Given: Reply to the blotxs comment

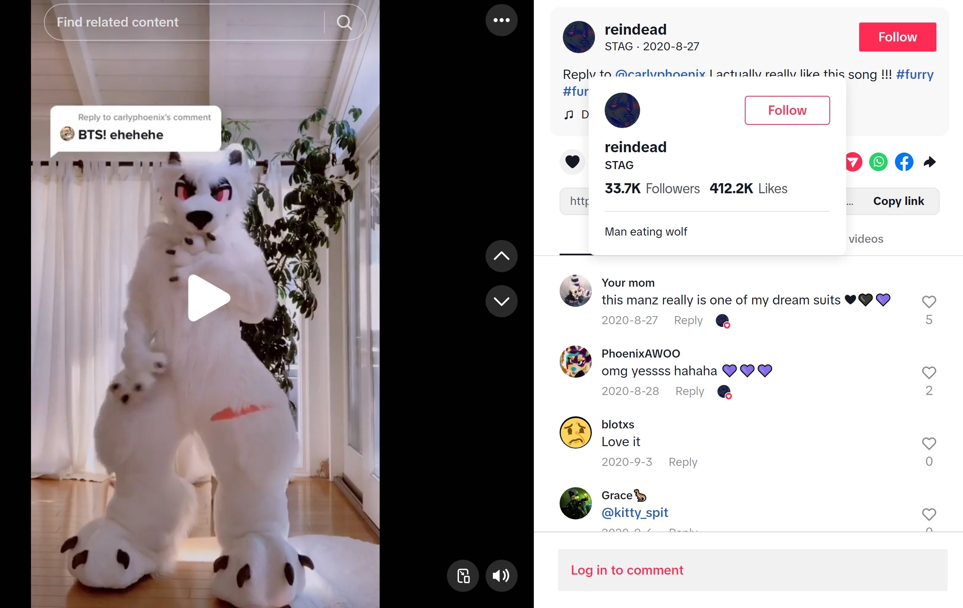Looking at the screenshot, I should coord(683,462).
